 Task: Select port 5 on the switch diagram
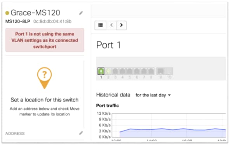coord(130,71)
